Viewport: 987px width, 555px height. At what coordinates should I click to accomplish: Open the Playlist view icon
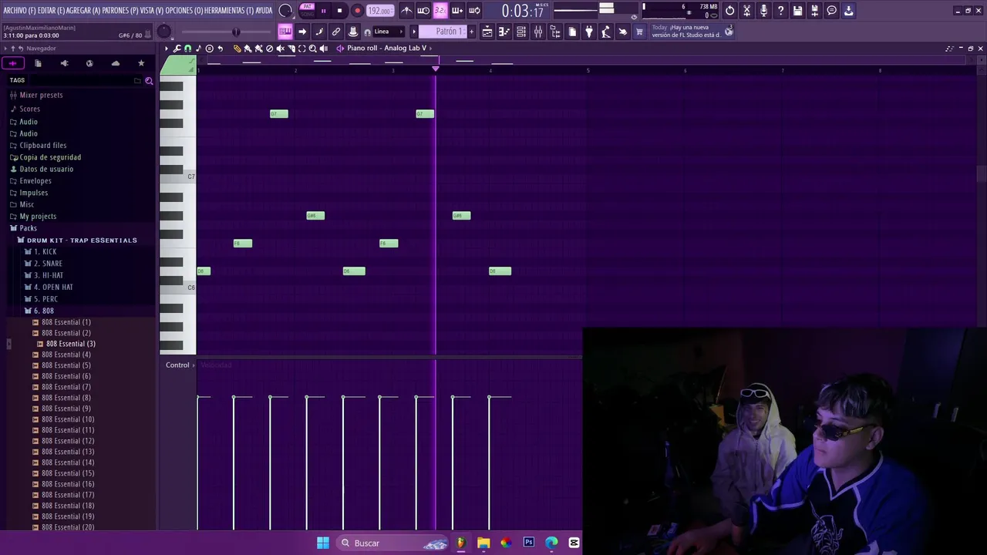(487, 32)
